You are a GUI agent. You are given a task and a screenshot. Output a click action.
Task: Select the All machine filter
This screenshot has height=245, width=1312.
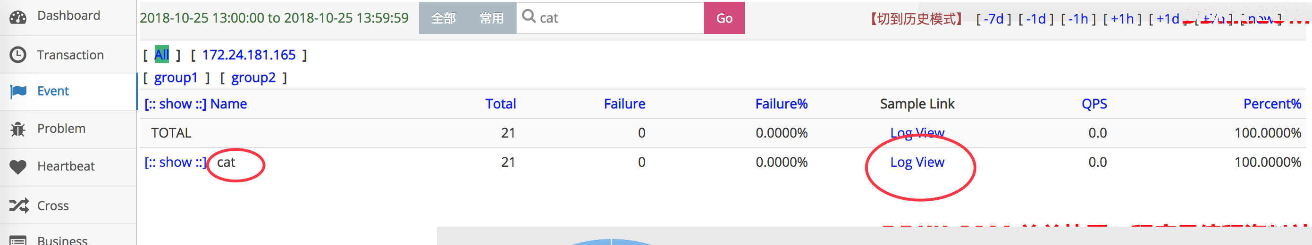pyautogui.click(x=161, y=55)
